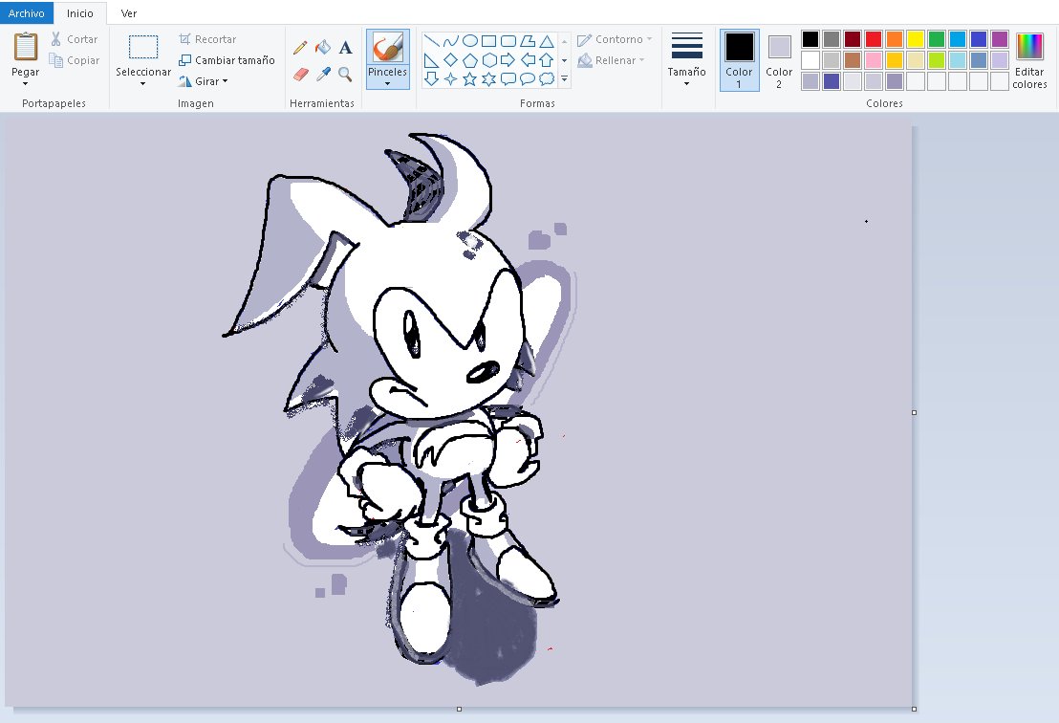Viewport: 1059px width, 723px height.
Task: Choose the polygon shape
Action: point(528,41)
